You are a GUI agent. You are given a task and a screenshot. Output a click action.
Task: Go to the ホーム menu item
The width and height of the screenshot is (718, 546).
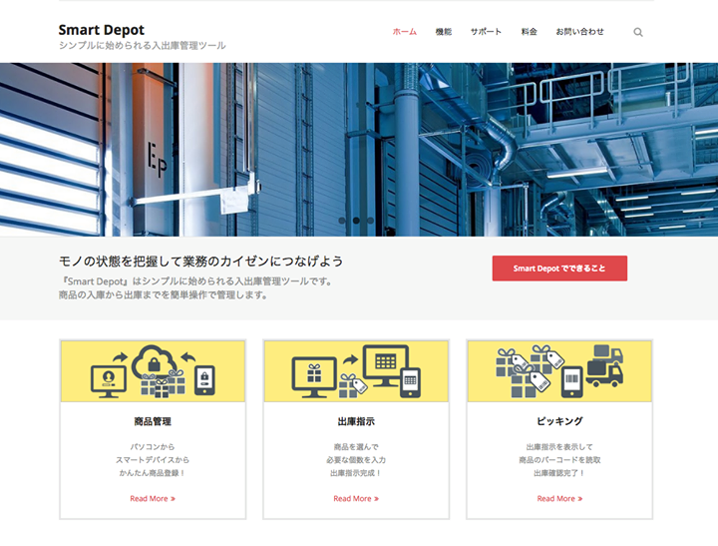pyautogui.click(x=405, y=32)
